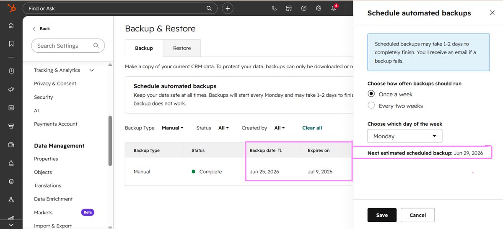Click the Cancel button
The height and width of the screenshot is (229, 503).
pyautogui.click(x=417, y=215)
